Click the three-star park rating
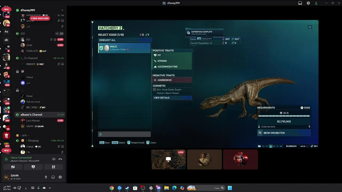 click(305, 146)
